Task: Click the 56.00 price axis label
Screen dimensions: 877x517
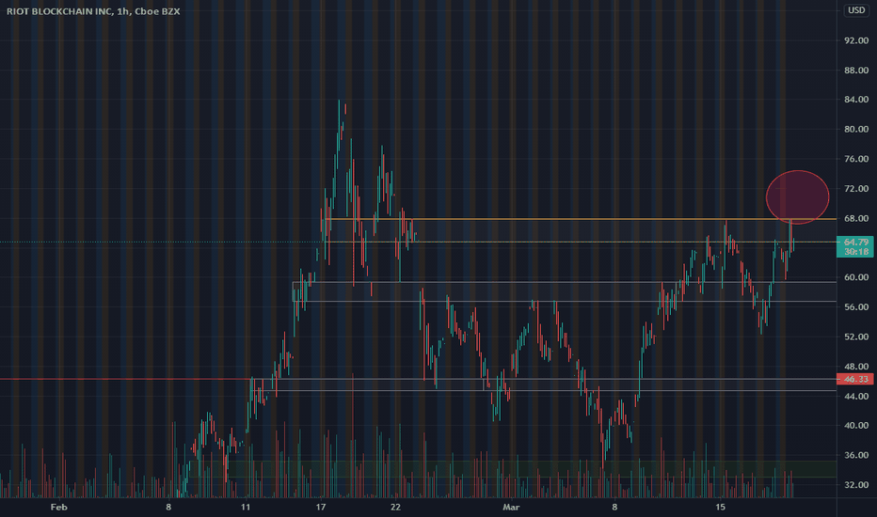Action: (856, 306)
